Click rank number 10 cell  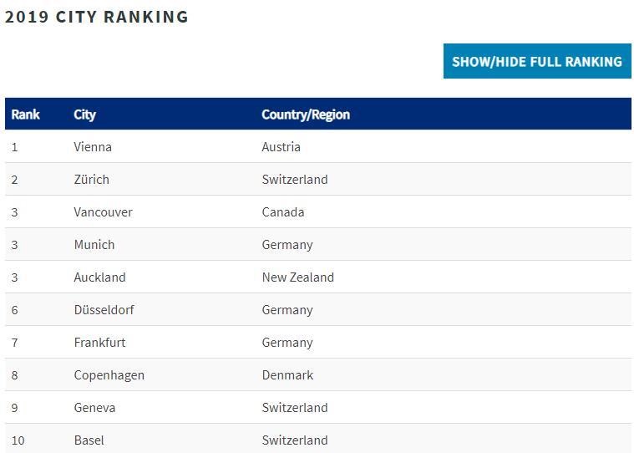[18, 440]
